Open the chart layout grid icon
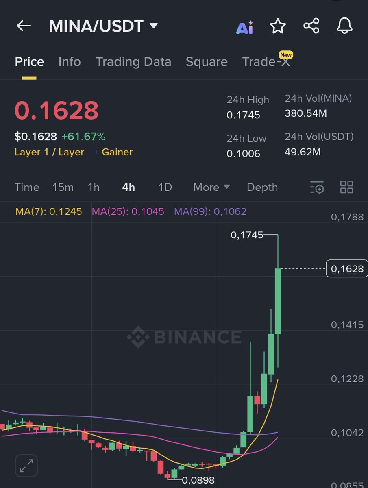The height and width of the screenshot is (488, 368). (346, 187)
